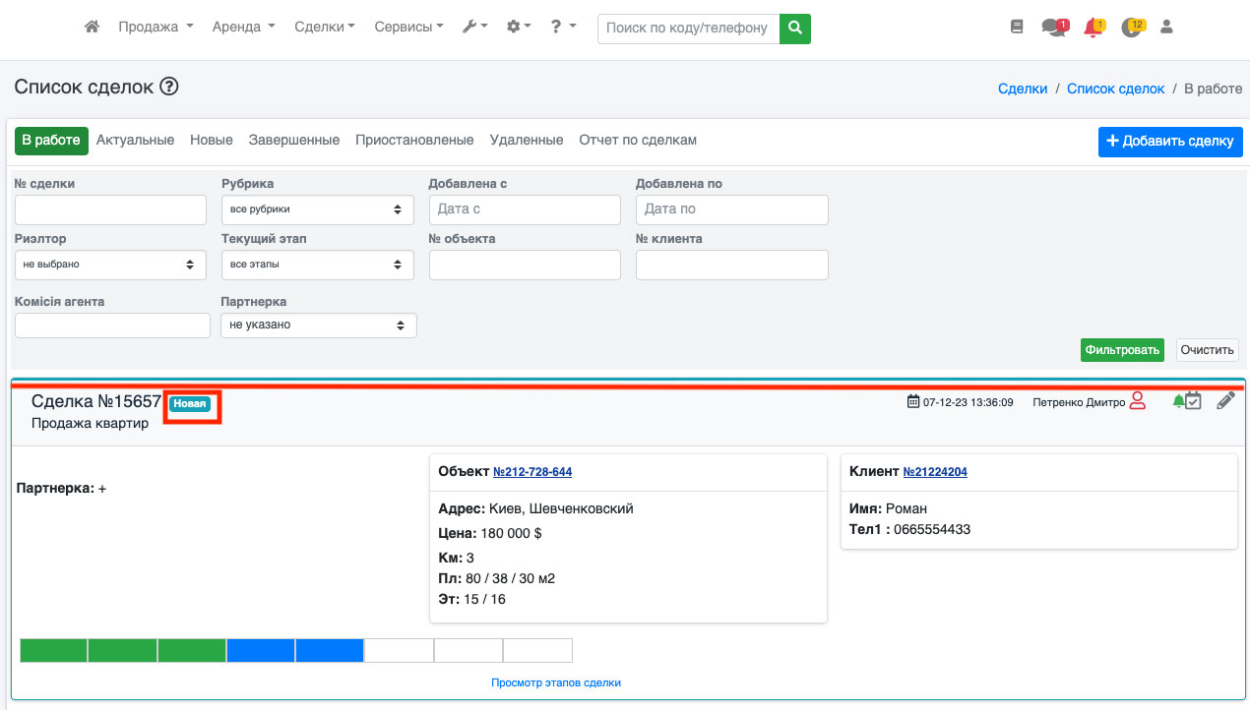This screenshot has width=1250, height=710.
Task: Click the green search magnifier button
Action: tap(795, 29)
